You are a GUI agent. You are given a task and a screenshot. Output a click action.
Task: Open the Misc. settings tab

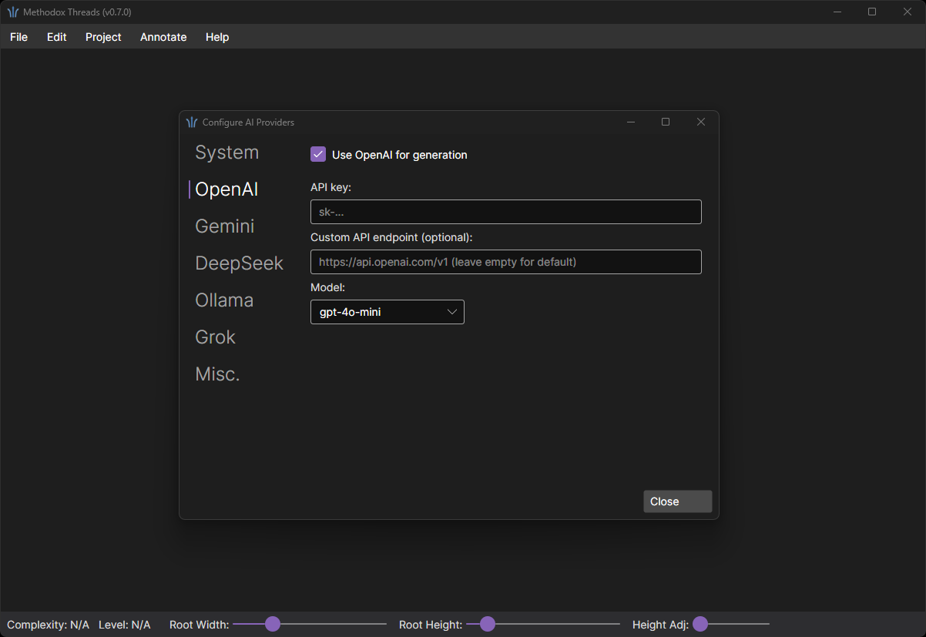tap(218, 374)
